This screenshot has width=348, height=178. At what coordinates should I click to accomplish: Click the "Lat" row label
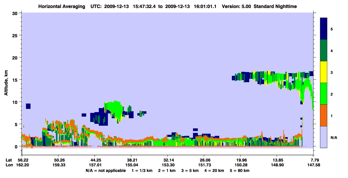click(9, 160)
